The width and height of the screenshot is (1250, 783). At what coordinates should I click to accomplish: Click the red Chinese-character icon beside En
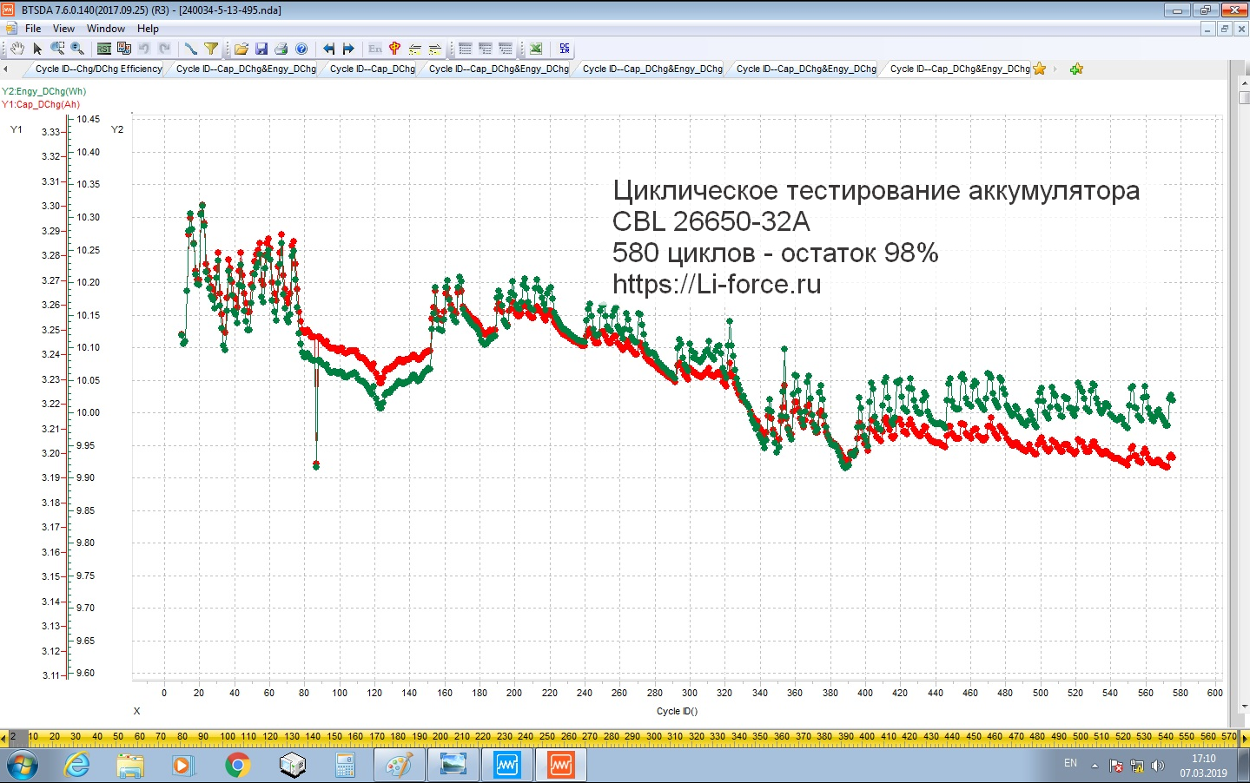395,49
